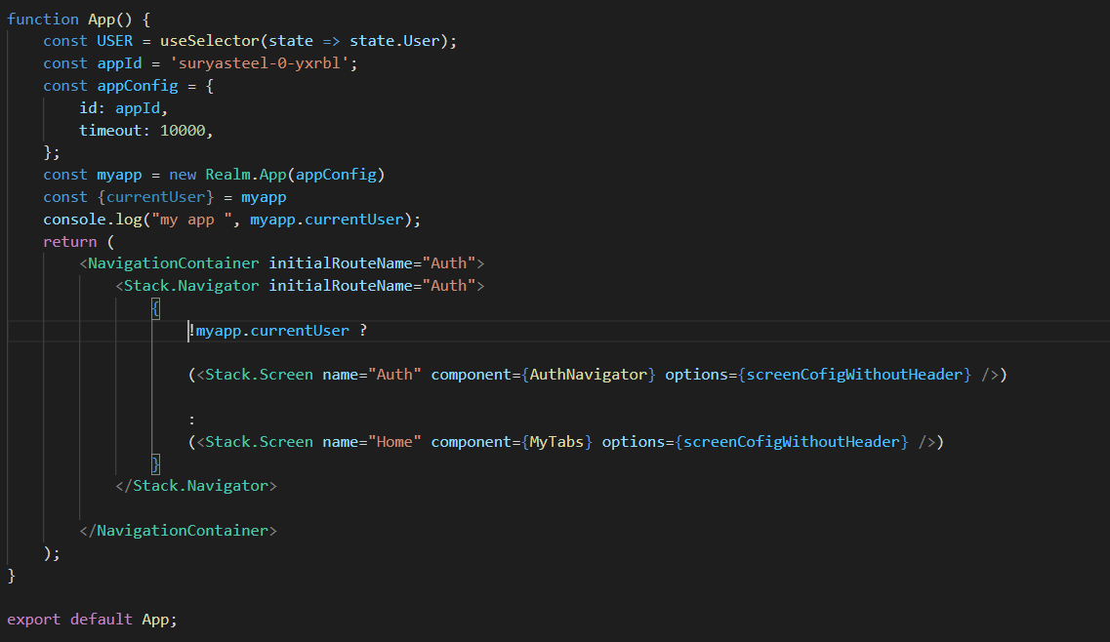The image size is (1110, 642).
Task: Click the return keyword
Action: point(69,241)
